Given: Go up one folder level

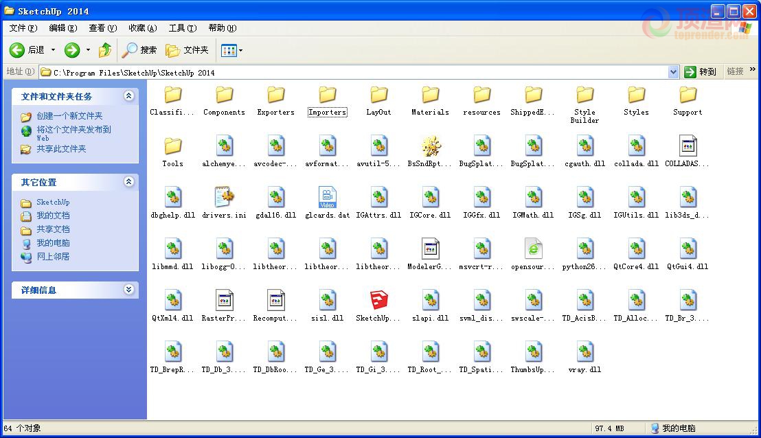Looking at the screenshot, I should pyautogui.click(x=105, y=49).
